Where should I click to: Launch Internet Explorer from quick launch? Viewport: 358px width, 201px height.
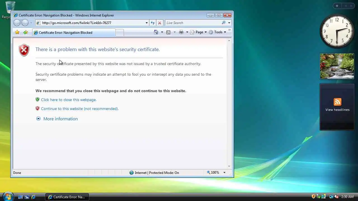(x=33, y=197)
